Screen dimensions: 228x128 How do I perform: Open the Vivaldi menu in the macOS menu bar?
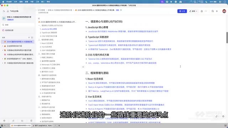click(x=9, y=2)
